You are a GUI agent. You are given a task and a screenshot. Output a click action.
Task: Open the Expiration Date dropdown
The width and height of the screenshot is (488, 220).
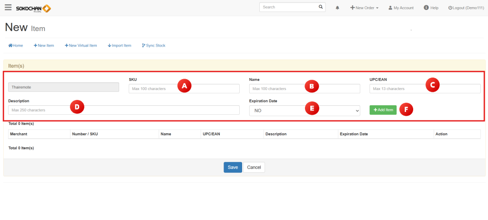305,110
